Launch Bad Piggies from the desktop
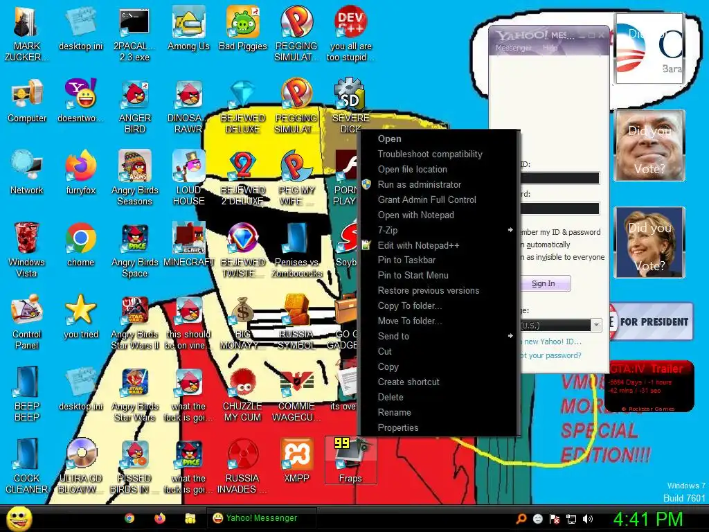 (243, 29)
